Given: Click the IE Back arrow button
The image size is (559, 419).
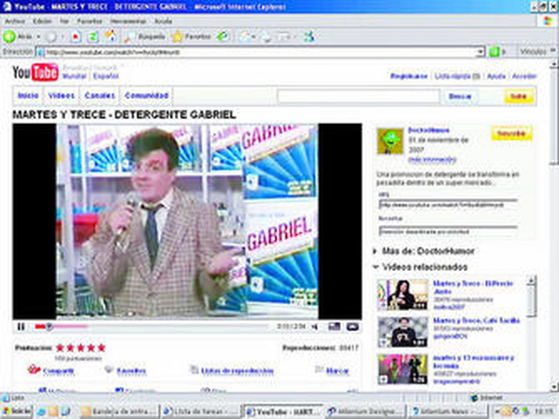Looking at the screenshot, I should pos(10,36).
